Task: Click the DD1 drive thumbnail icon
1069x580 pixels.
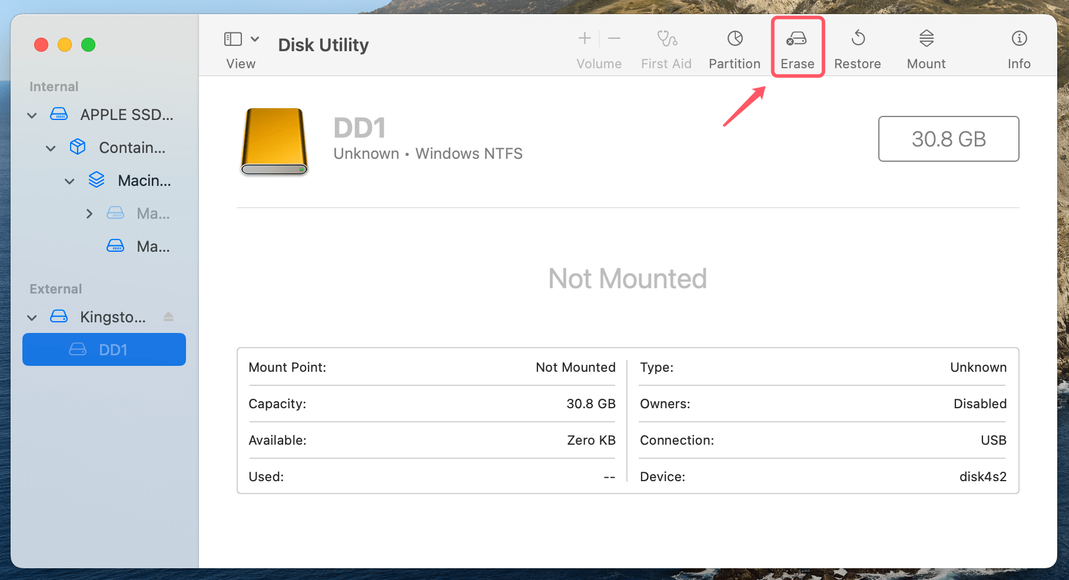Action: [x=274, y=141]
